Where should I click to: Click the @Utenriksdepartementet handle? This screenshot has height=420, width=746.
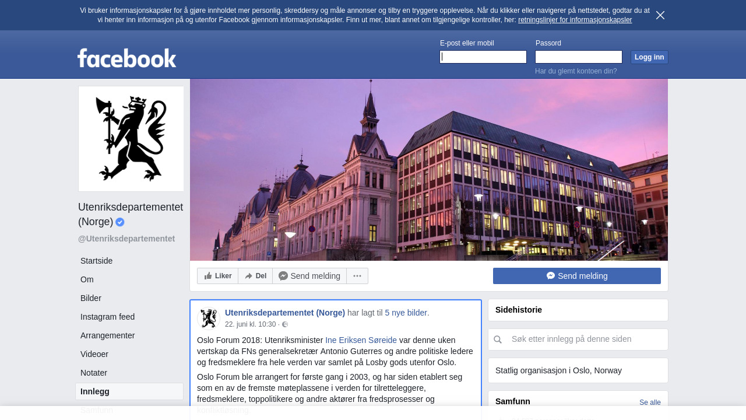click(x=126, y=239)
